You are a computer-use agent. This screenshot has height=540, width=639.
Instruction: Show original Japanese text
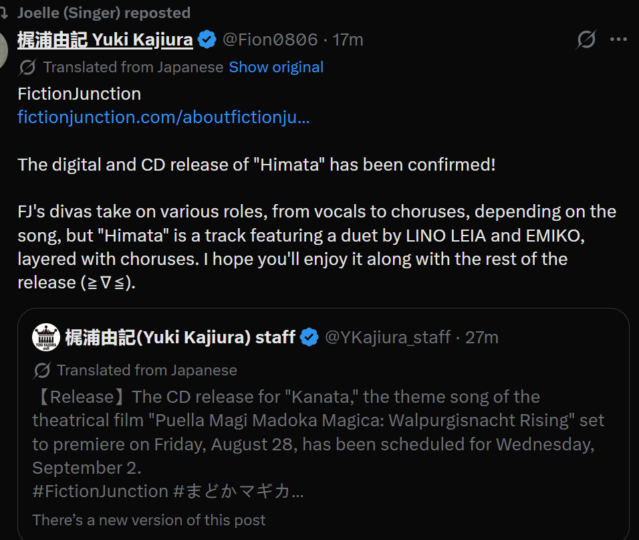[x=276, y=68]
